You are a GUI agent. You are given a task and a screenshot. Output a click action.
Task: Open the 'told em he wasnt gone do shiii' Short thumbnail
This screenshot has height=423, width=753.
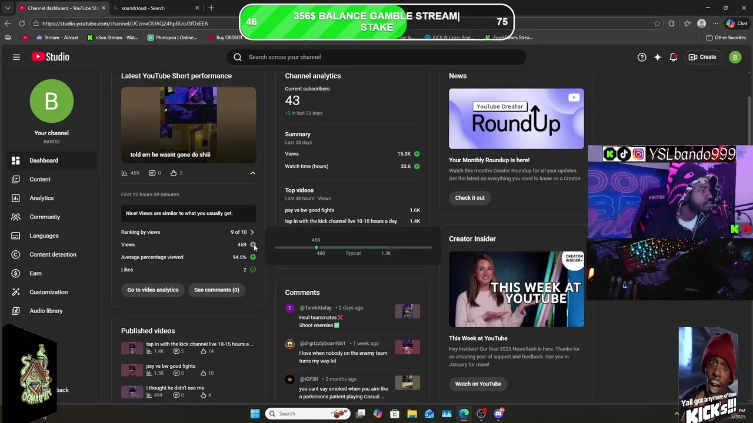tap(189, 125)
